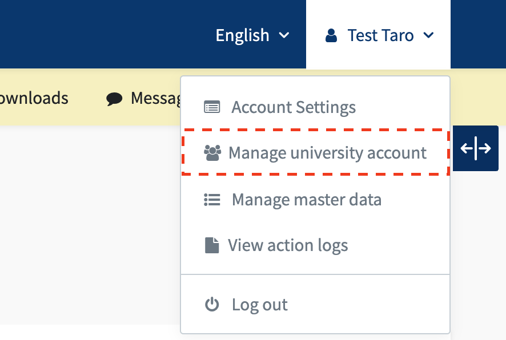506x340 pixels.
Task: Choose Manage master data in the menu
Action: (306, 200)
